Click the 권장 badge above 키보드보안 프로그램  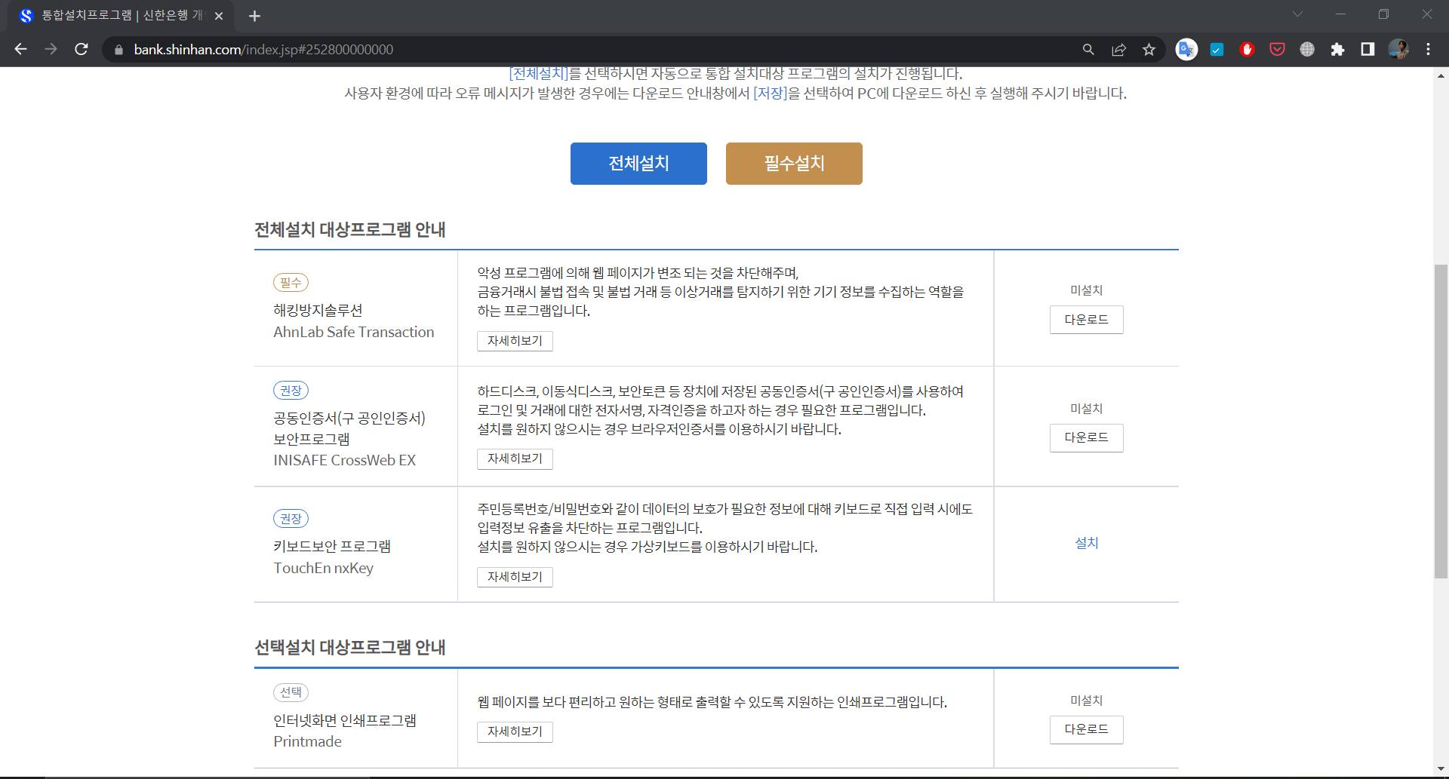(291, 519)
